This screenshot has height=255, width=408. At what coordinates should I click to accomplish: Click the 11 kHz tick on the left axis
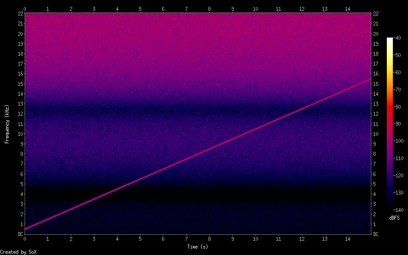[x=19, y=124]
